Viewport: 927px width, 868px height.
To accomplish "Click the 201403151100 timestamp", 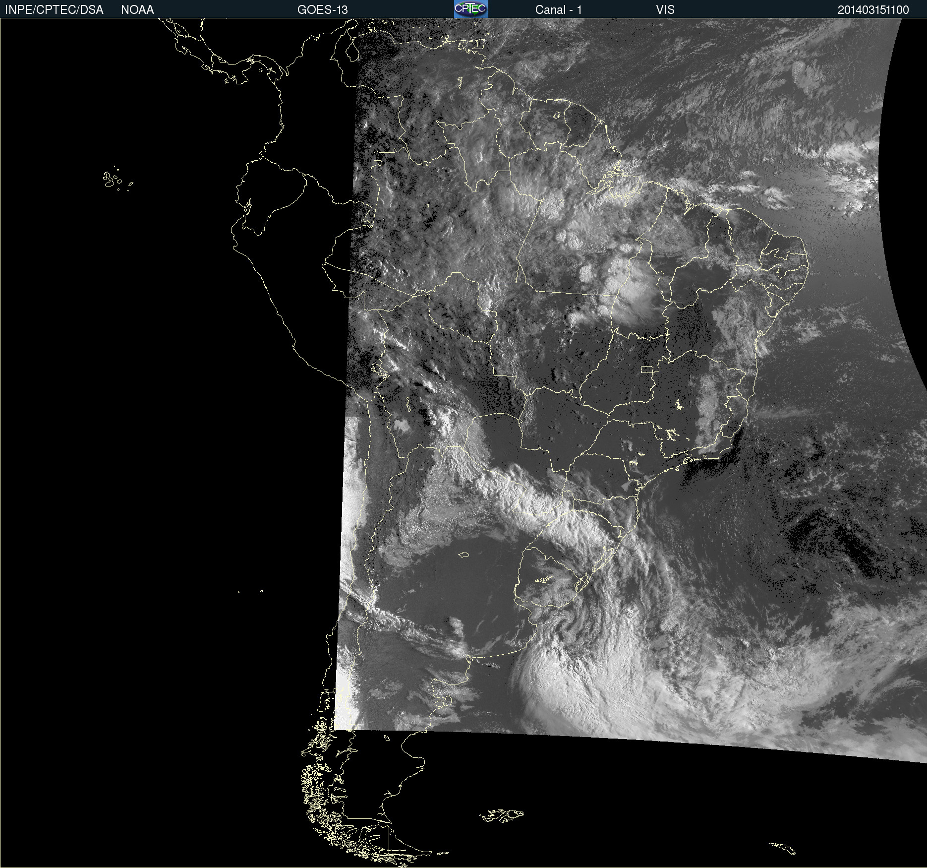I will pyautogui.click(x=873, y=10).
